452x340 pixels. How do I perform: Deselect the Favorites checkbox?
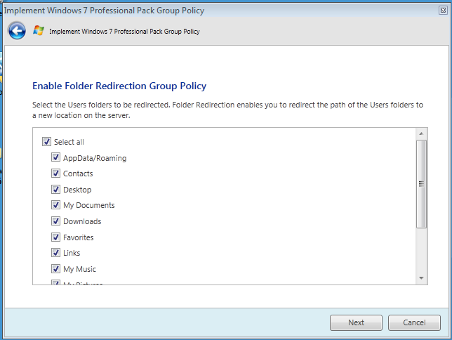click(x=56, y=237)
